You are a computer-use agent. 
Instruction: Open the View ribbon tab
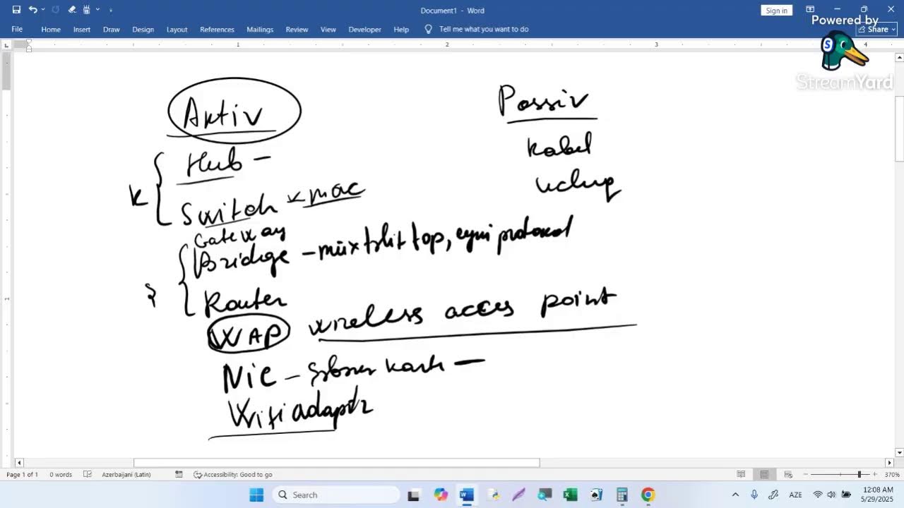pyautogui.click(x=328, y=30)
